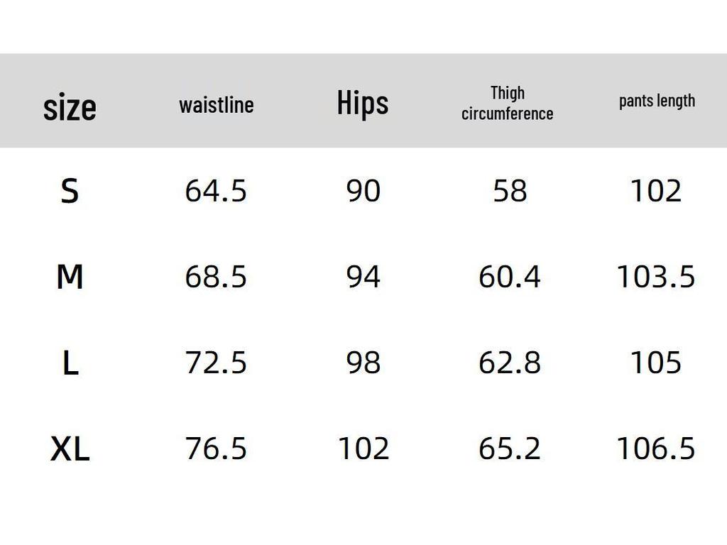Click pants length value 105
Screen dimensions: 727x545
point(655,363)
